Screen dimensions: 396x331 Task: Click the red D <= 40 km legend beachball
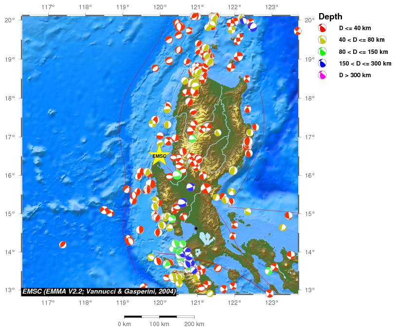322,28
